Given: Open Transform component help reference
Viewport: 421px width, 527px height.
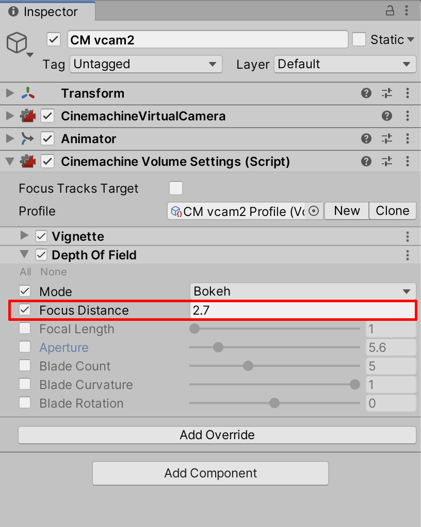Looking at the screenshot, I should tap(366, 94).
